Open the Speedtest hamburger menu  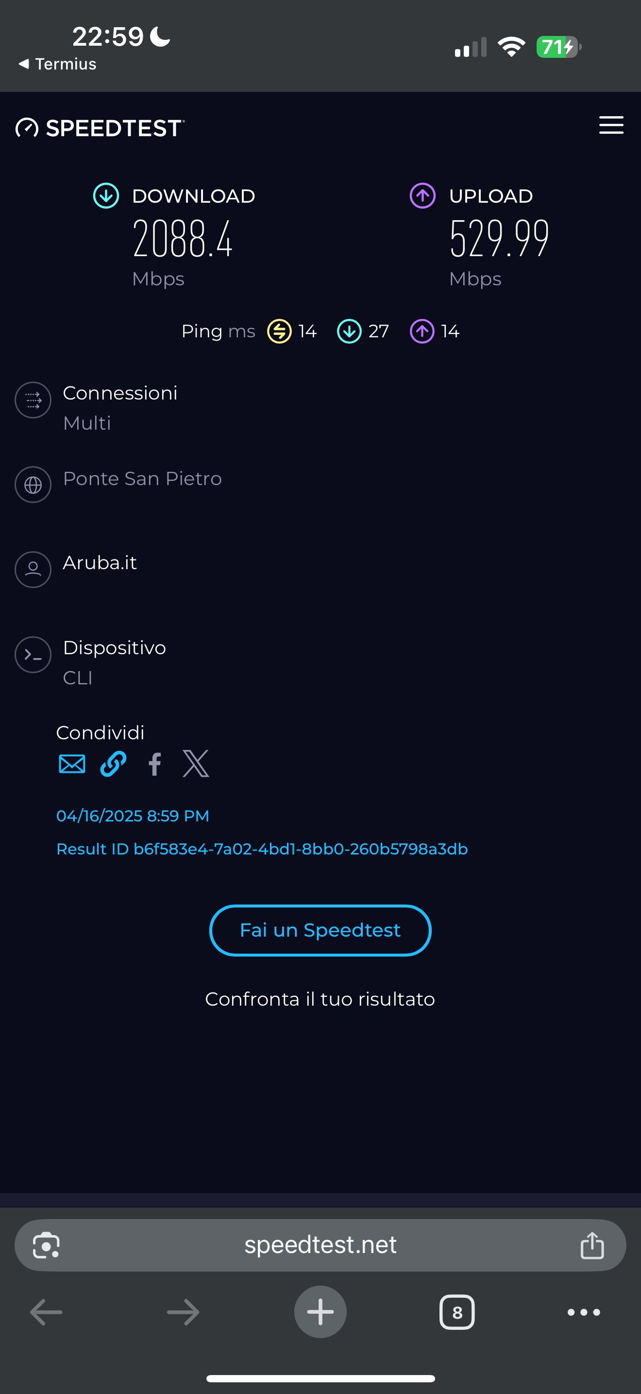click(x=611, y=125)
